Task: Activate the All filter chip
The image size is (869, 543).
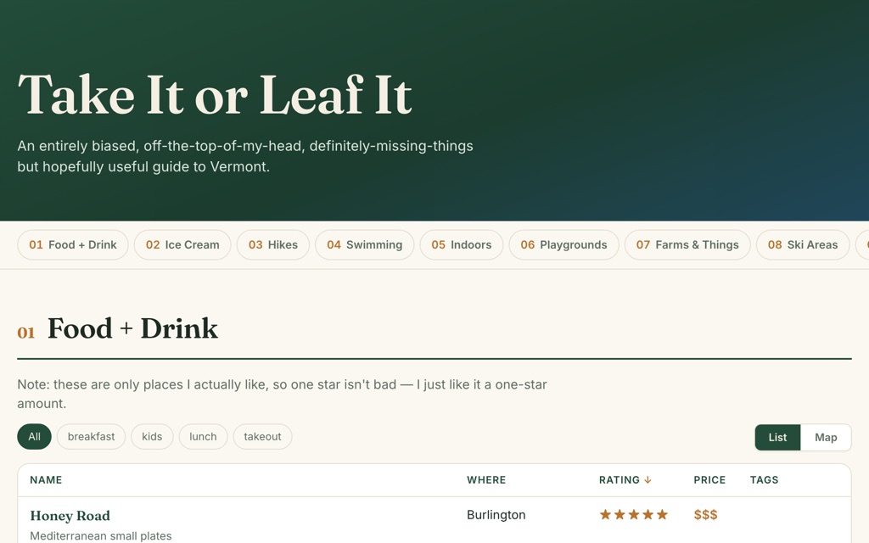Action: 34,437
